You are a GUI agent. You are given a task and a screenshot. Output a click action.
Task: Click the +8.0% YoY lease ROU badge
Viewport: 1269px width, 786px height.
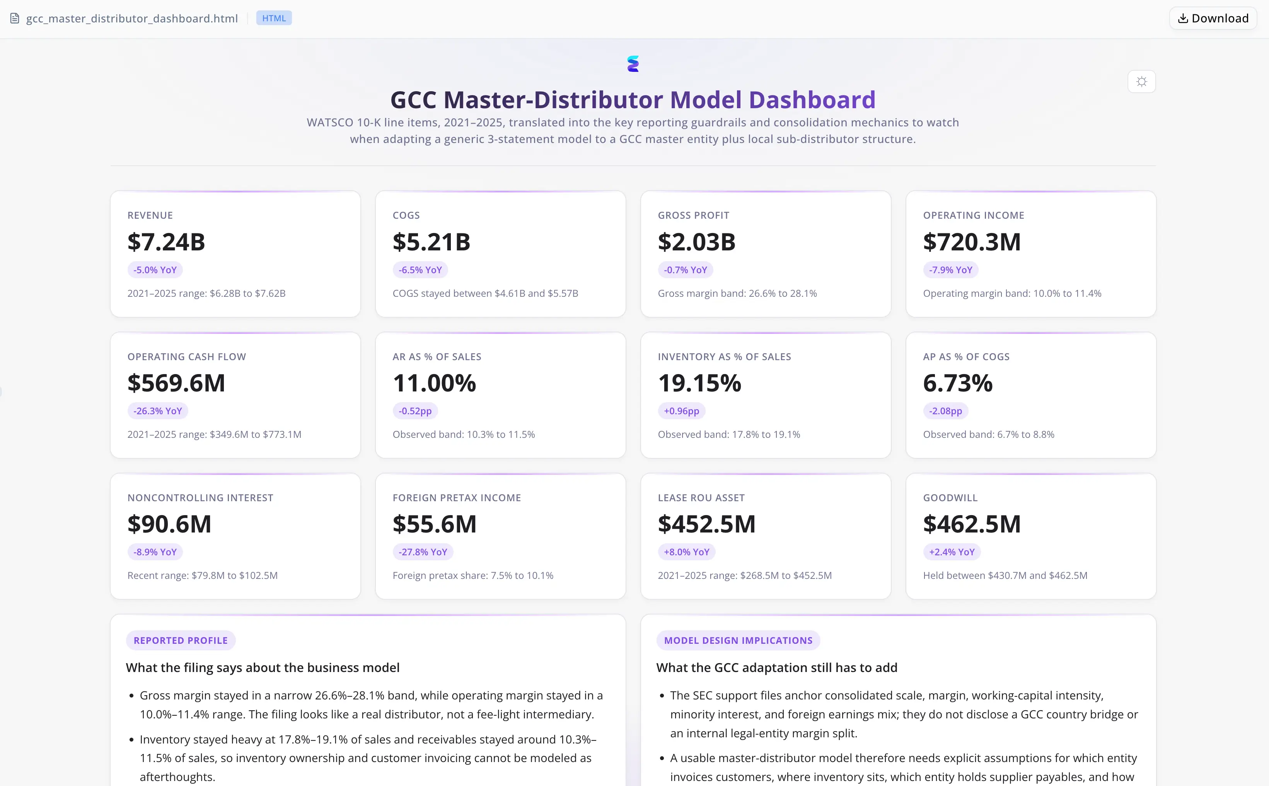(687, 552)
